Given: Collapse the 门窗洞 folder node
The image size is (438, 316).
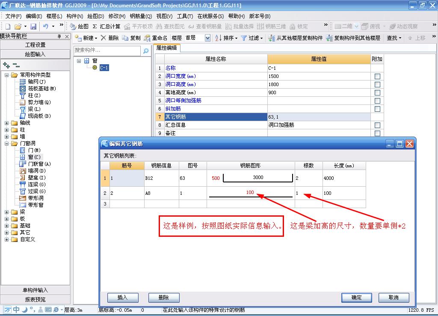Looking at the screenshot, I should click(7, 143).
